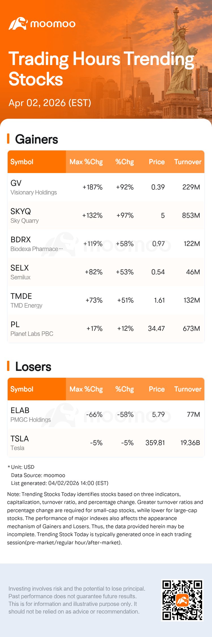Image resolution: width=212 pixels, height=637 pixels.
Task: Click the TSLA turnover value 19.36B
Action: point(190,443)
